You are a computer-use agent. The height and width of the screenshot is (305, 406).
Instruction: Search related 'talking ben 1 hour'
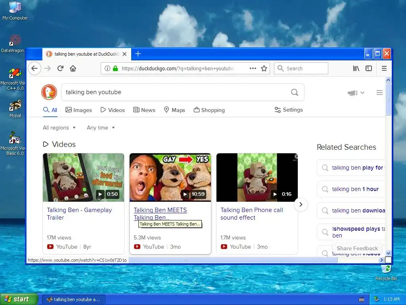[351, 189]
